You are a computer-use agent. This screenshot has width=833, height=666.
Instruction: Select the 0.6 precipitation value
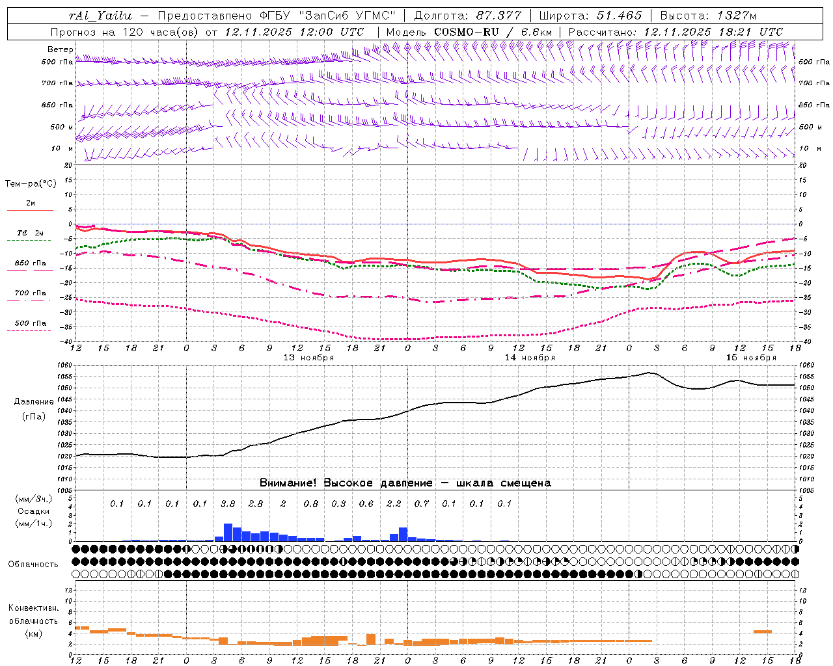(x=366, y=503)
